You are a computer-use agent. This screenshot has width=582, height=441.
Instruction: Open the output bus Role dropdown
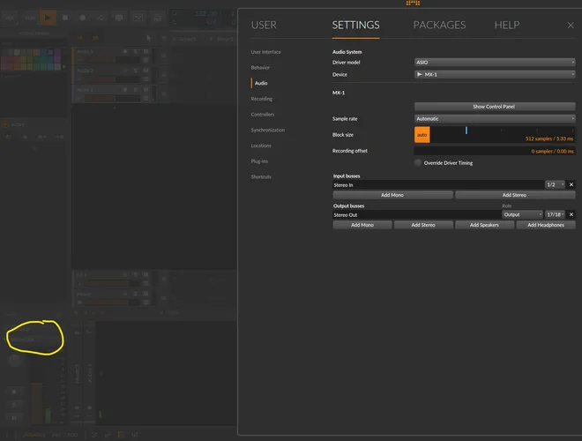(x=522, y=214)
